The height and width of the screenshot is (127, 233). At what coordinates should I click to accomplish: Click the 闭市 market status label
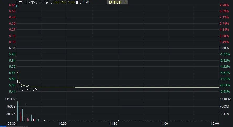click(x=19, y=2)
